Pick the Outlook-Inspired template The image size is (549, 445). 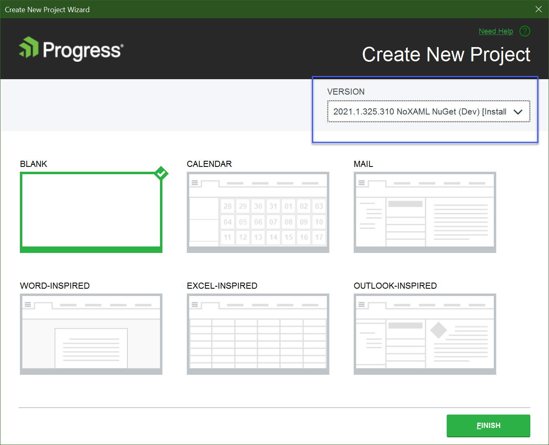424,334
